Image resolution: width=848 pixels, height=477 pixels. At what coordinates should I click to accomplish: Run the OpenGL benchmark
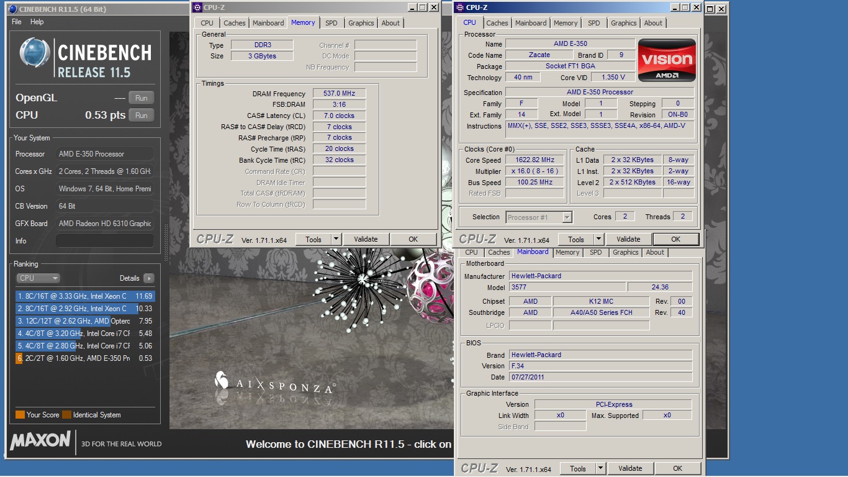click(142, 98)
